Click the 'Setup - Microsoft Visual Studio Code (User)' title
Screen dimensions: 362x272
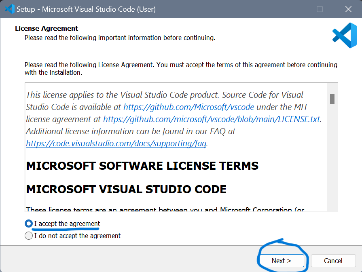(x=86, y=9)
